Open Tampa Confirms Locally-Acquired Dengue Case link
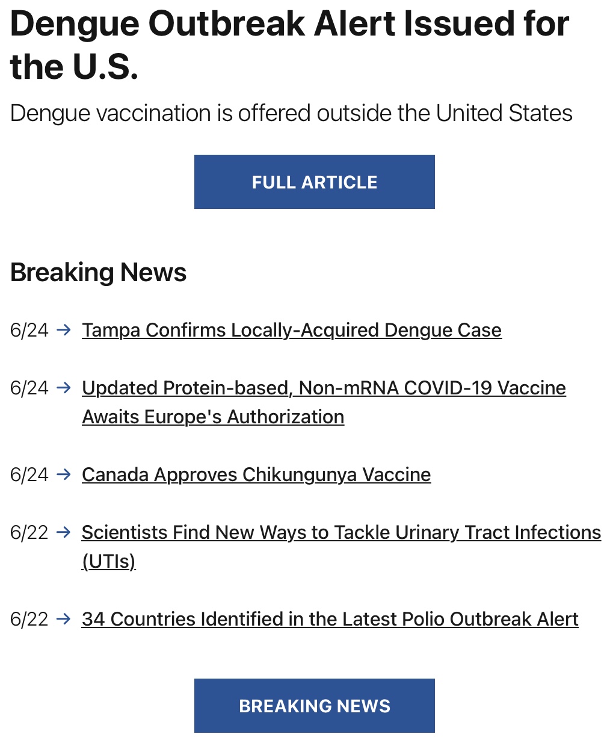The height and width of the screenshot is (737, 610). click(292, 330)
